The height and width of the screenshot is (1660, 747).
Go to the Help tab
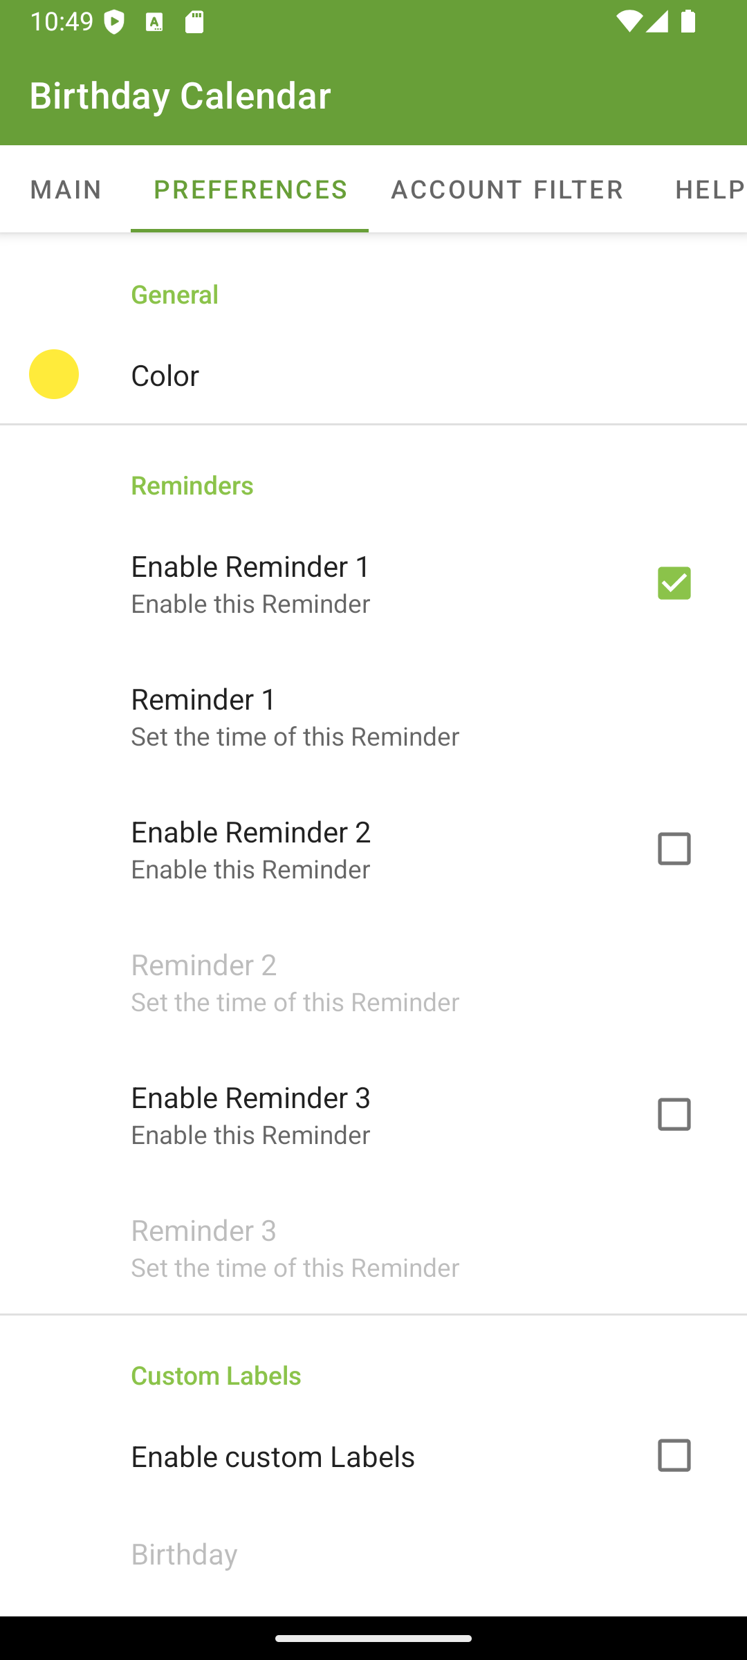coord(705,189)
